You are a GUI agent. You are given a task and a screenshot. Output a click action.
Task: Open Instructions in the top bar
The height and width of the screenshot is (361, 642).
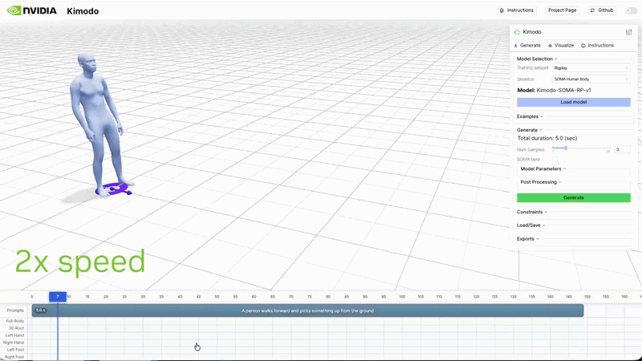[x=517, y=10]
